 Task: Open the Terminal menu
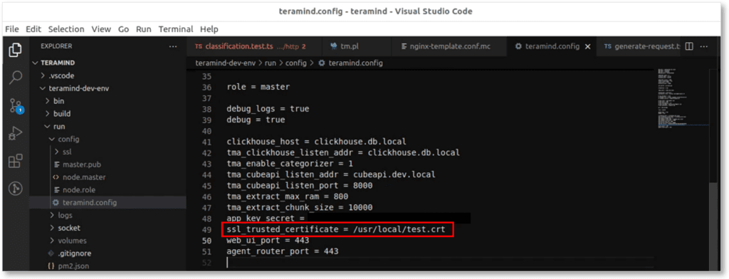tap(176, 29)
